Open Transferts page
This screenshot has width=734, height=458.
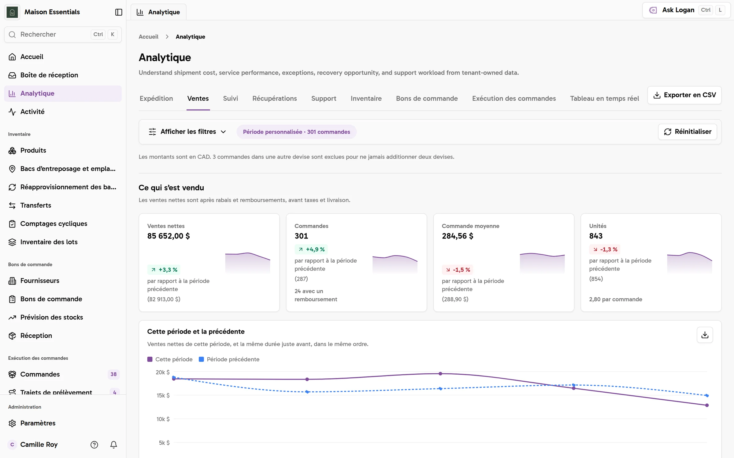(63, 205)
